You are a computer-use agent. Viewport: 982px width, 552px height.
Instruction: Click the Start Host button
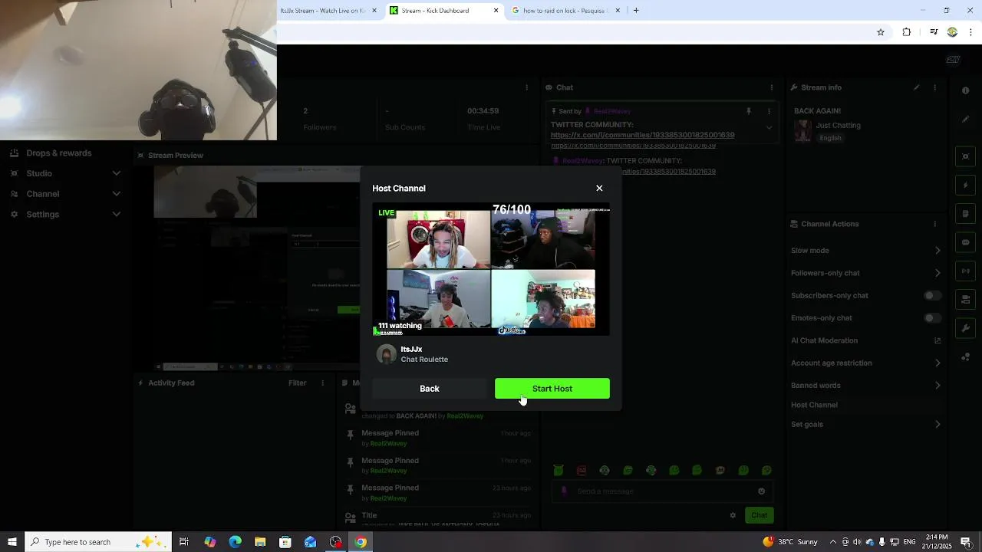(552, 389)
